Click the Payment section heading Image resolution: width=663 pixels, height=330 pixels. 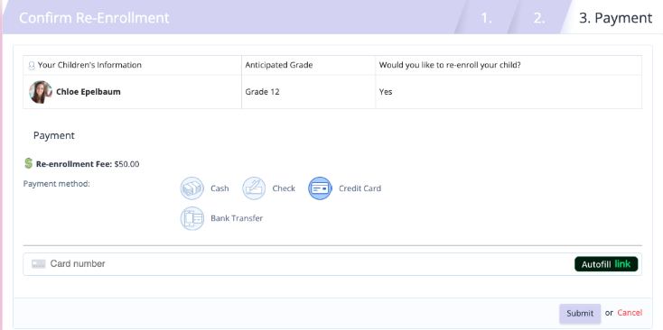click(x=53, y=135)
